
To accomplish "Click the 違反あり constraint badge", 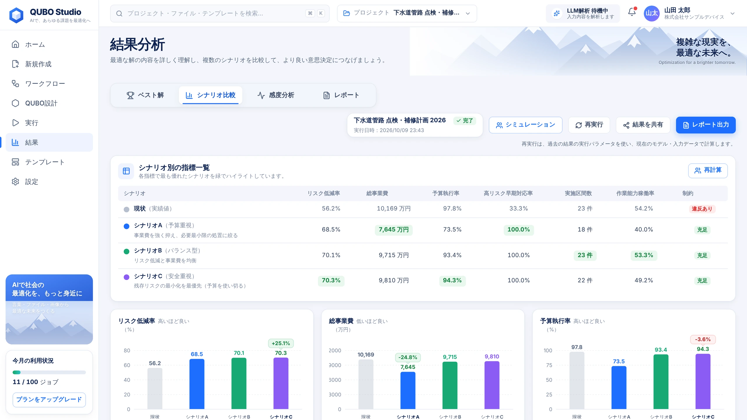I will (x=702, y=209).
